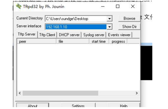Click the C:\Users\sundge\Desktop directory field
Image resolution: width=168 pixels, height=109 pixels.
pos(76,19)
